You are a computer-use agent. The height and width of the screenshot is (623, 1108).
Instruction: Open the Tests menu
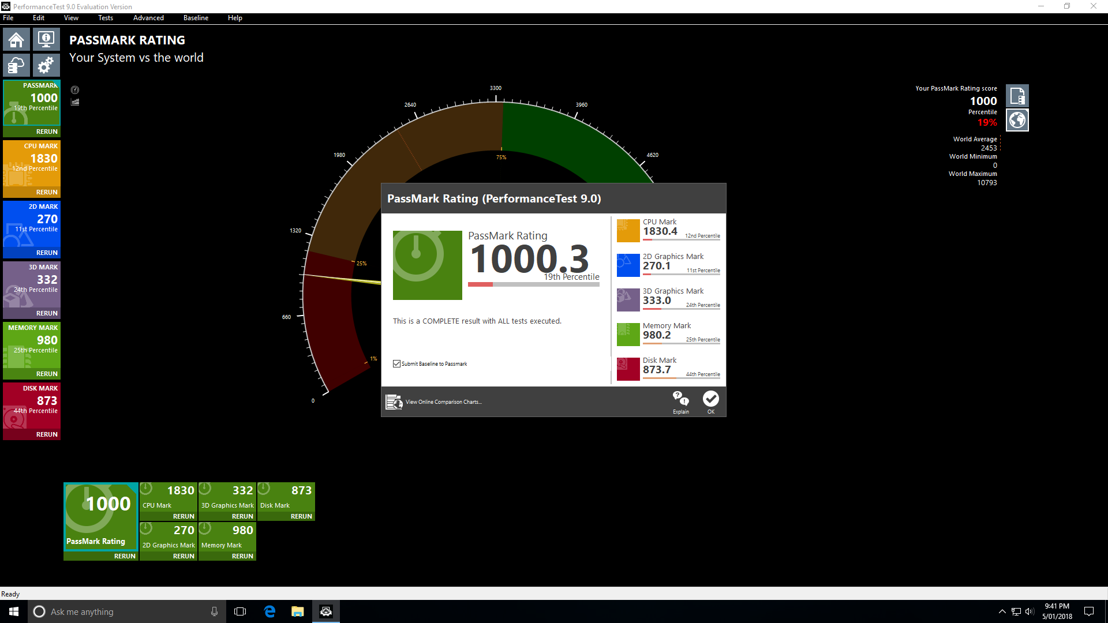point(106,18)
